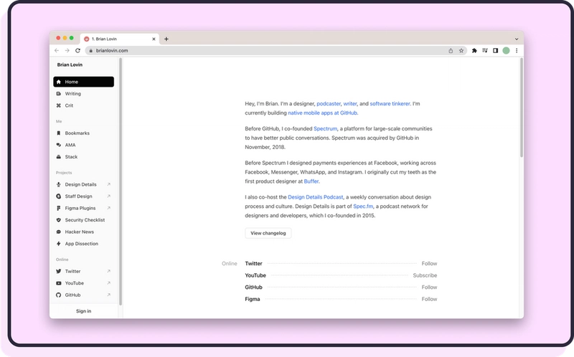
Task: Open the media control toolbar icon
Action: click(485, 51)
